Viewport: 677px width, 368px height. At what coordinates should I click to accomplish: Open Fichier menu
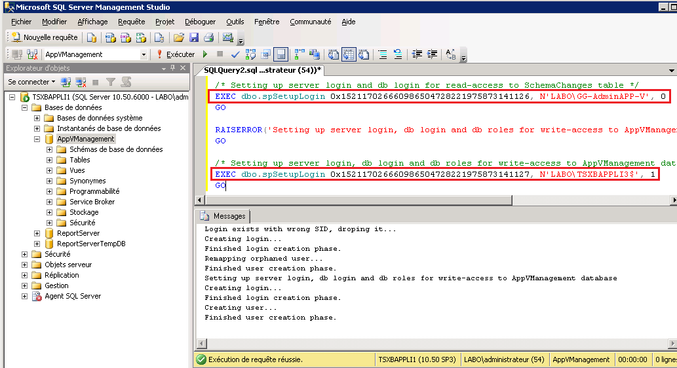tap(21, 22)
